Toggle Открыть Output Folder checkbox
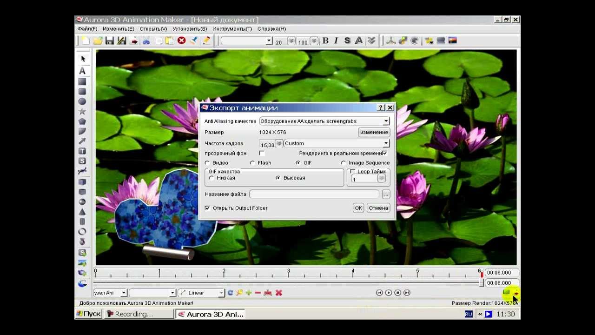 (207, 208)
